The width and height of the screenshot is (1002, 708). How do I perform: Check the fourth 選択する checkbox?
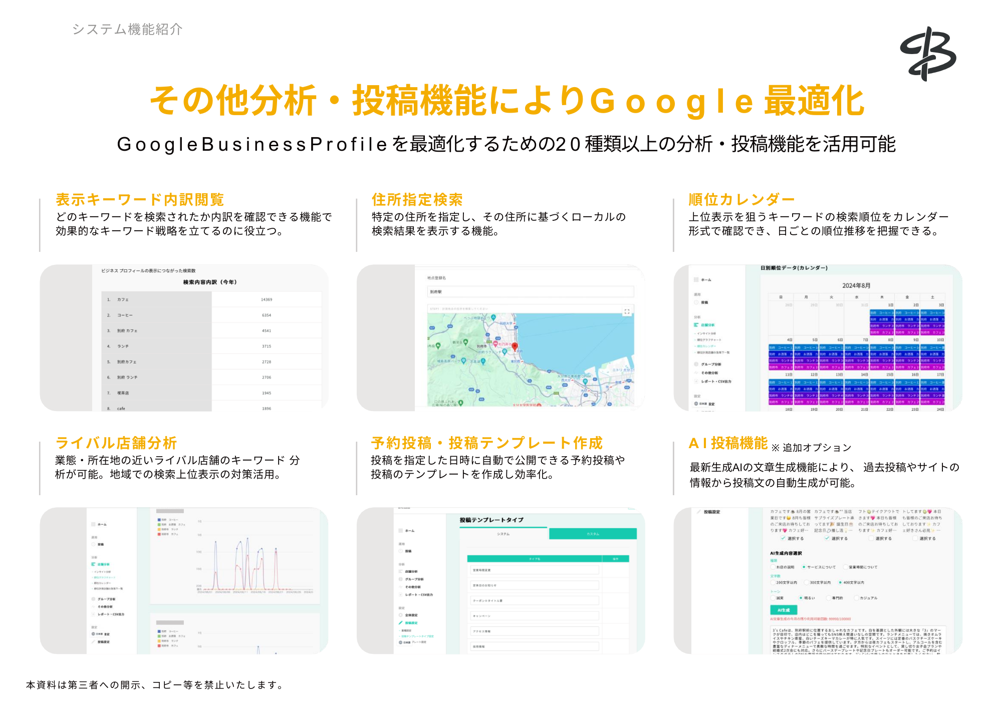click(x=915, y=538)
